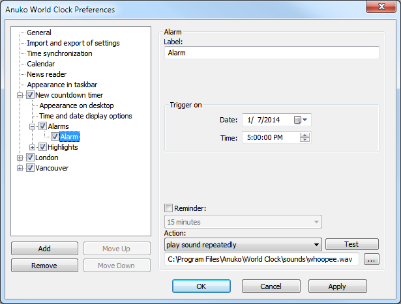Toggle the Highlights checkbox
Screen dimensions: 401x304
point(42,147)
